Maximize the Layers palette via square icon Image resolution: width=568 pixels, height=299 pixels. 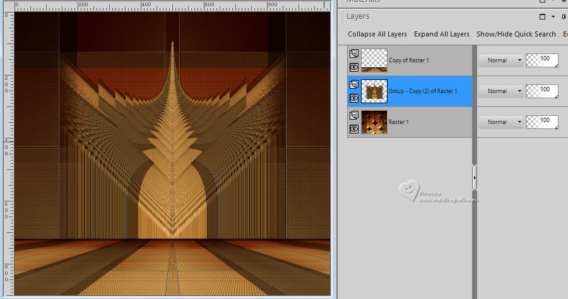point(542,16)
